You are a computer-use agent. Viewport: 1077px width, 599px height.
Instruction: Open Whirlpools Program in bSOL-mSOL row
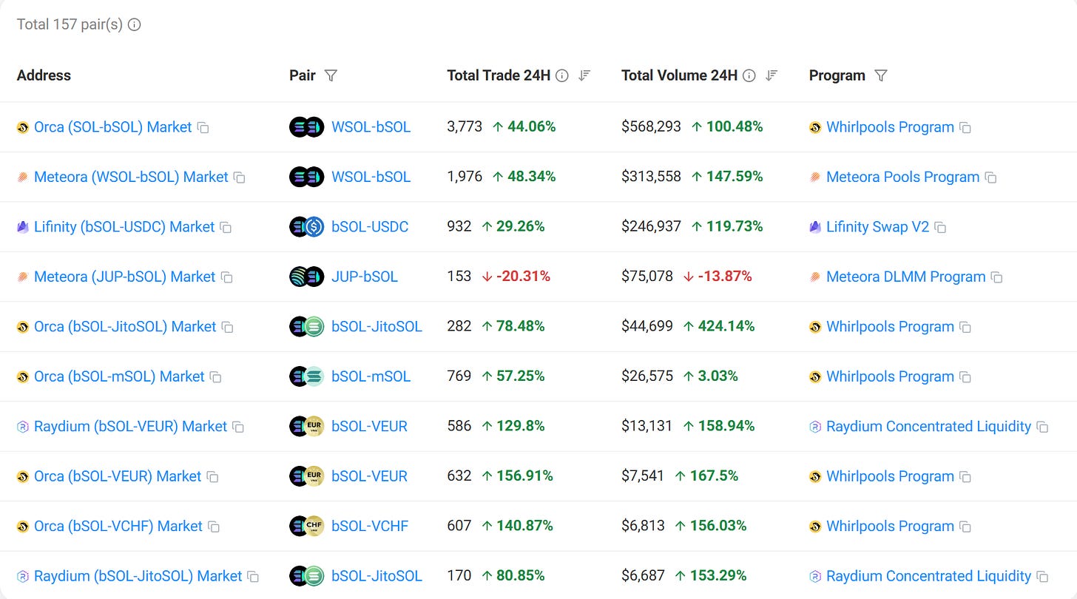coord(890,376)
